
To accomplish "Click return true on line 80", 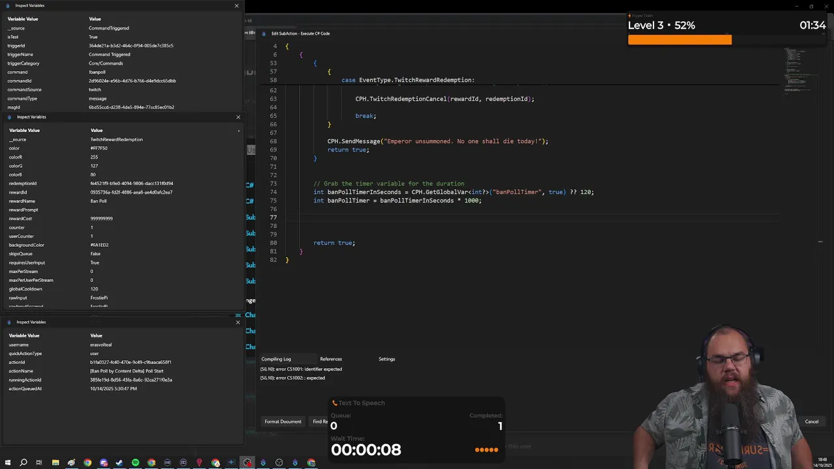I will (x=334, y=243).
